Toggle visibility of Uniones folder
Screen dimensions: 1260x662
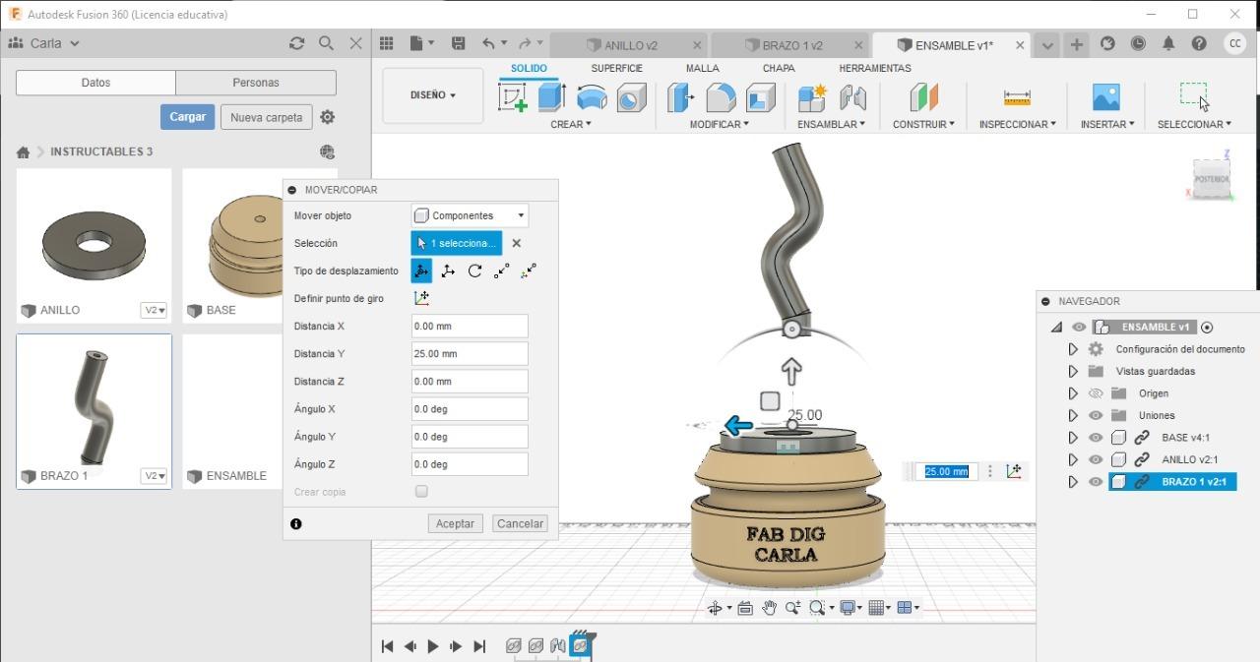coord(1096,415)
